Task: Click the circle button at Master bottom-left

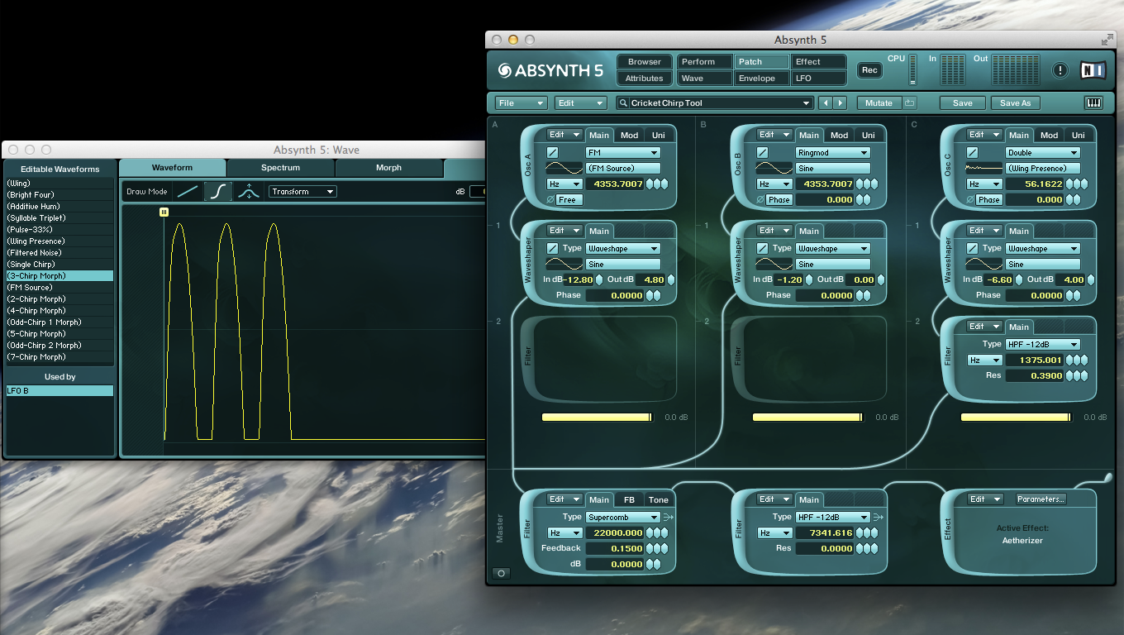Action: tap(501, 573)
